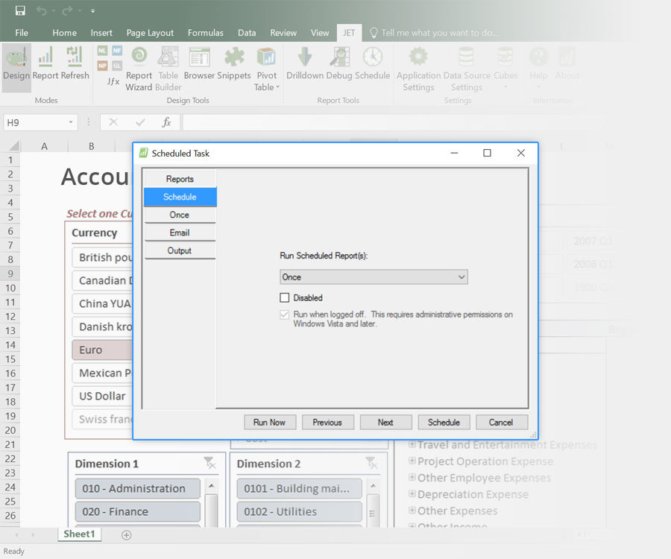Viewport: 671px width, 559px height.
Task: Expand Depreciation Expense row
Action: point(412,493)
